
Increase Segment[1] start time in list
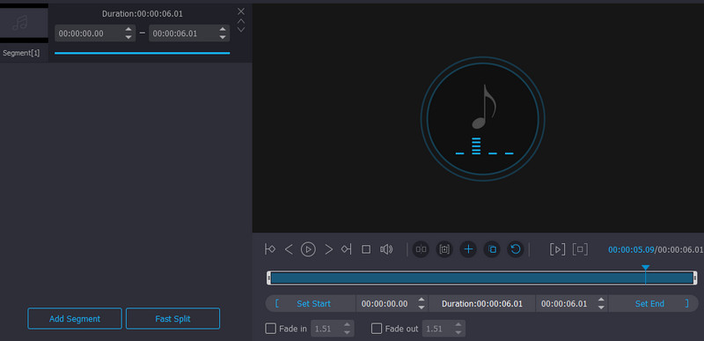pos(128,30)
